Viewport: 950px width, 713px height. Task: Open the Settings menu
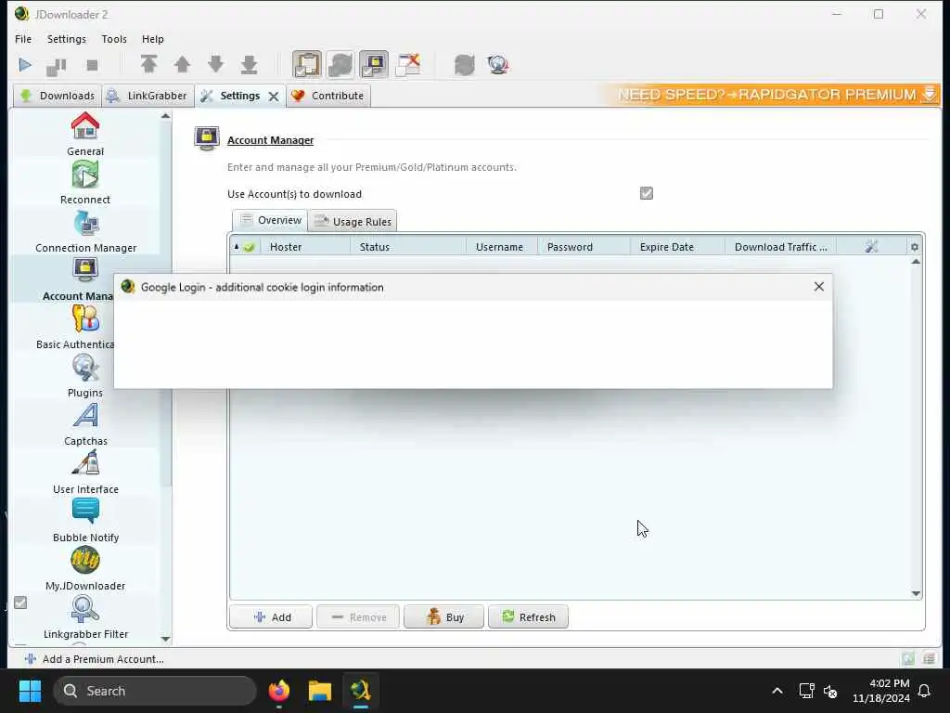pos(67,39)
